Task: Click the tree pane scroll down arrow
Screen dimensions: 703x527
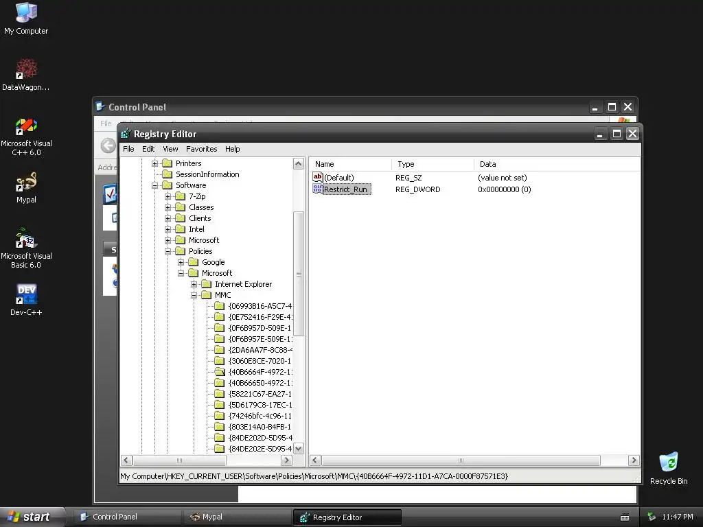Action: coord(299,448)
